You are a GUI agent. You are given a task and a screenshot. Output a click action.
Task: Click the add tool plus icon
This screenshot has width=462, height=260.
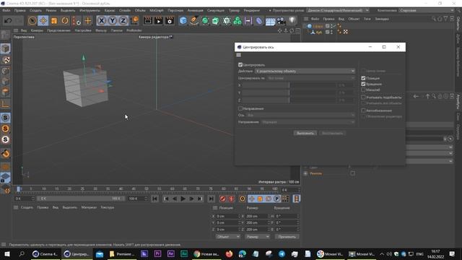[87, 21]
